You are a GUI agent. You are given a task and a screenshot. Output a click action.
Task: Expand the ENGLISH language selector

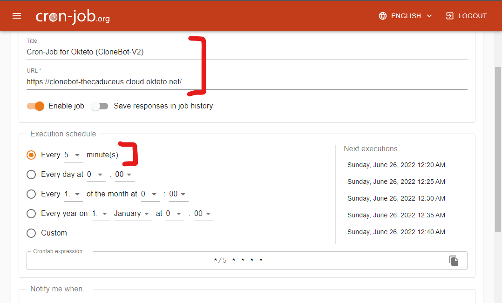406,16
